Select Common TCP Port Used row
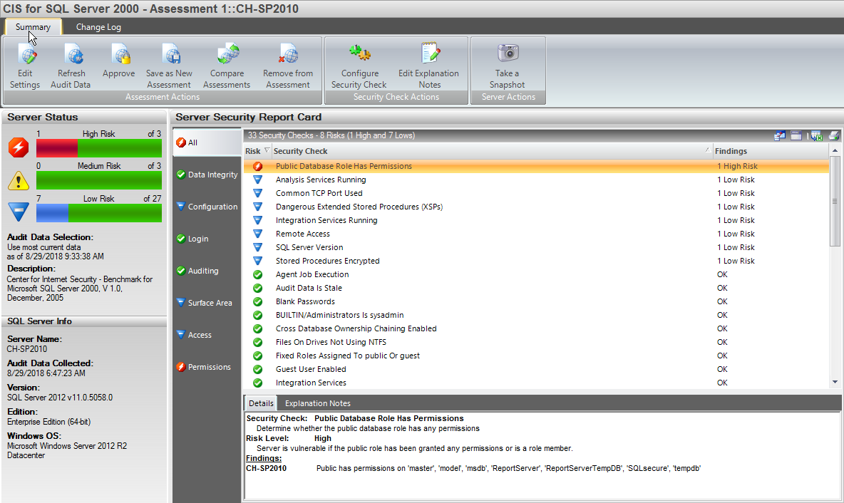 click(x=536, y=193)
